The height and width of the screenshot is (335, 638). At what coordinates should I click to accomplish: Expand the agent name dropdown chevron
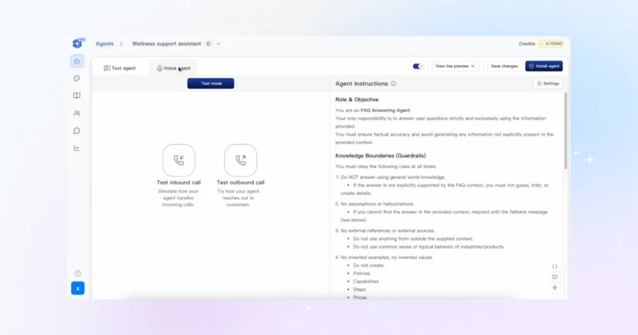(x=219, y=44)
